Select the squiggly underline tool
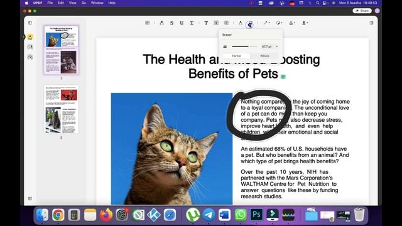The height and width of the screenshot is (226, 402). (x=192, y=23)
